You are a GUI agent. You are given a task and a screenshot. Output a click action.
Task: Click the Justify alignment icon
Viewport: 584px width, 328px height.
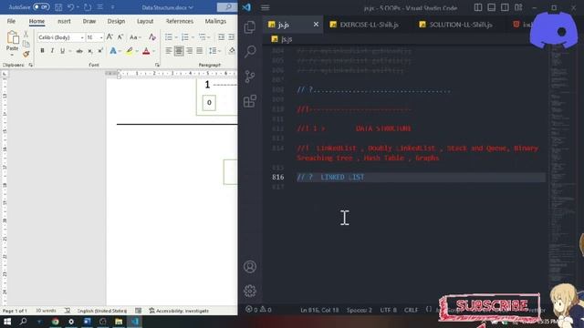(x=199, y=51)
